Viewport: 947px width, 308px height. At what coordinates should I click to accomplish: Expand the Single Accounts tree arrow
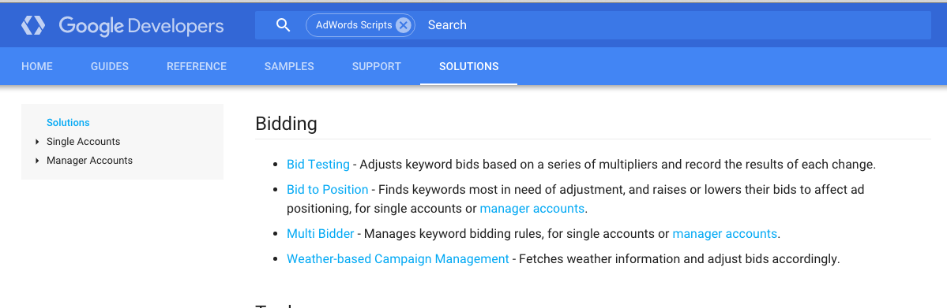(x=37, y=142)
